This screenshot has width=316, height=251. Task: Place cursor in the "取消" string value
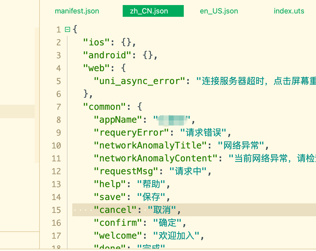162,210
